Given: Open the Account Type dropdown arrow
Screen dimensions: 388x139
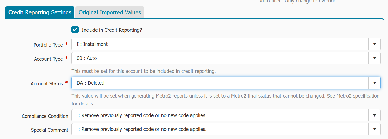Looking at the screenshot, I should point(374,58).
